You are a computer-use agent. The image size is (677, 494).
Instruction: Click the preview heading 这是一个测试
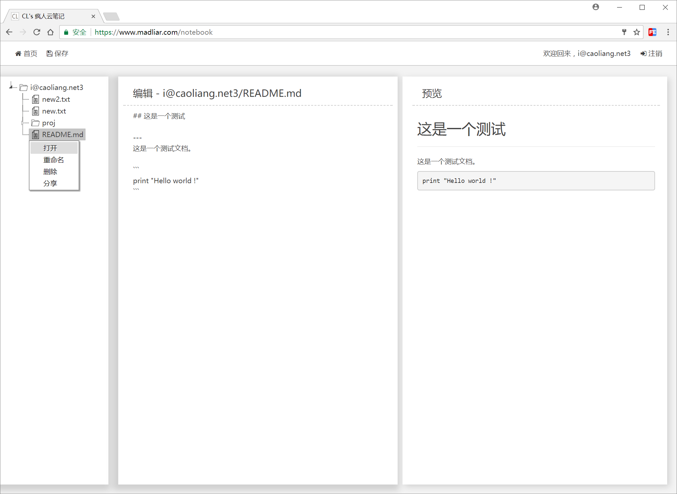[461, 129]
